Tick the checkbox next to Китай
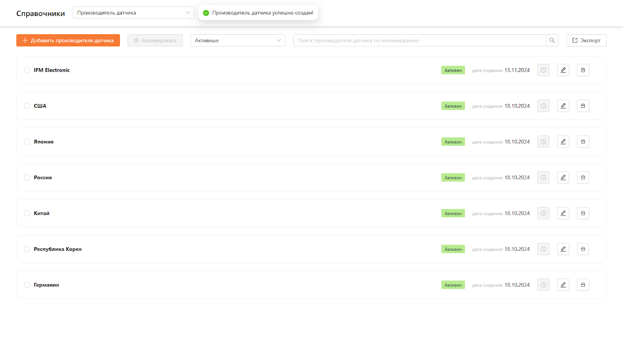 (x=27, y=213)
